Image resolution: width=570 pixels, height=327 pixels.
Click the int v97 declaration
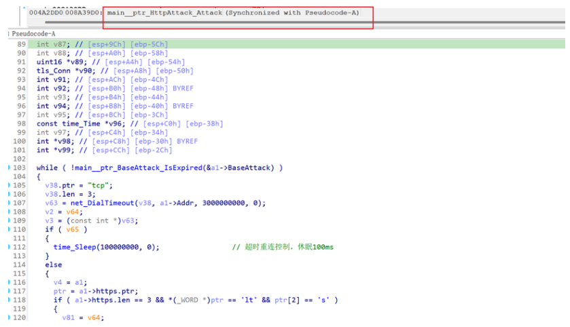click(x=53, y=132)
